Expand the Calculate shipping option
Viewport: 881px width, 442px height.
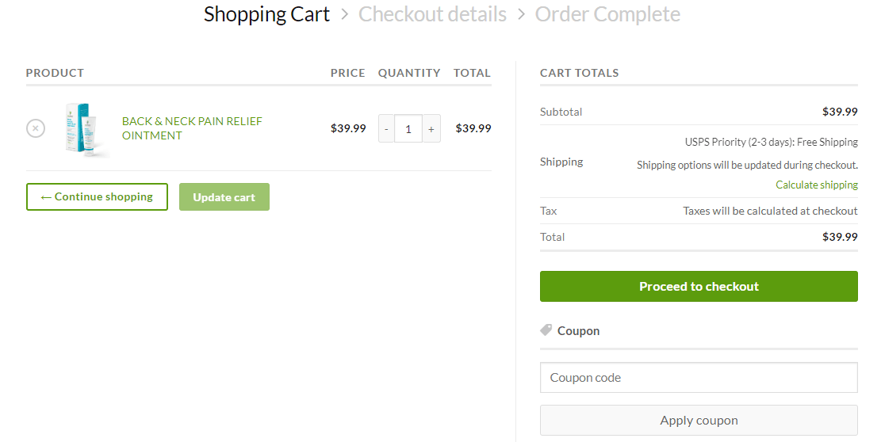(816, 185)
